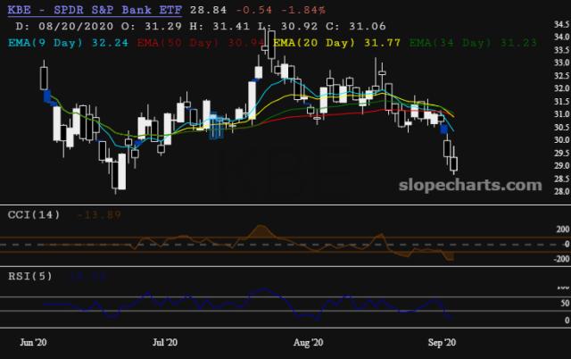Screen dimensions: 571x359
Task: Click the Aug '20 date axis label
Action: [x=307, y=341]
